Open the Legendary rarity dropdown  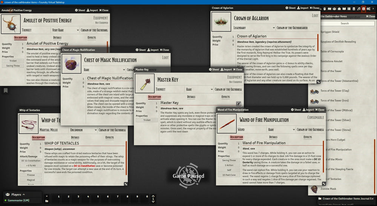click(254, 28)
